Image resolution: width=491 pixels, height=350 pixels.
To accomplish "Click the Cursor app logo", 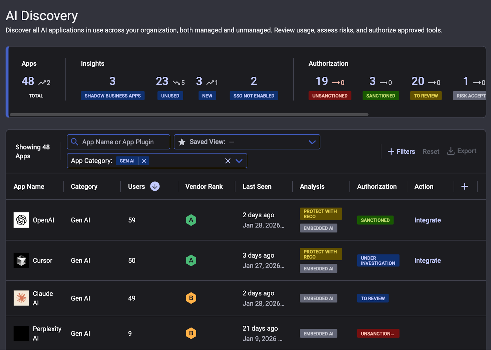I will coord(21,260).
